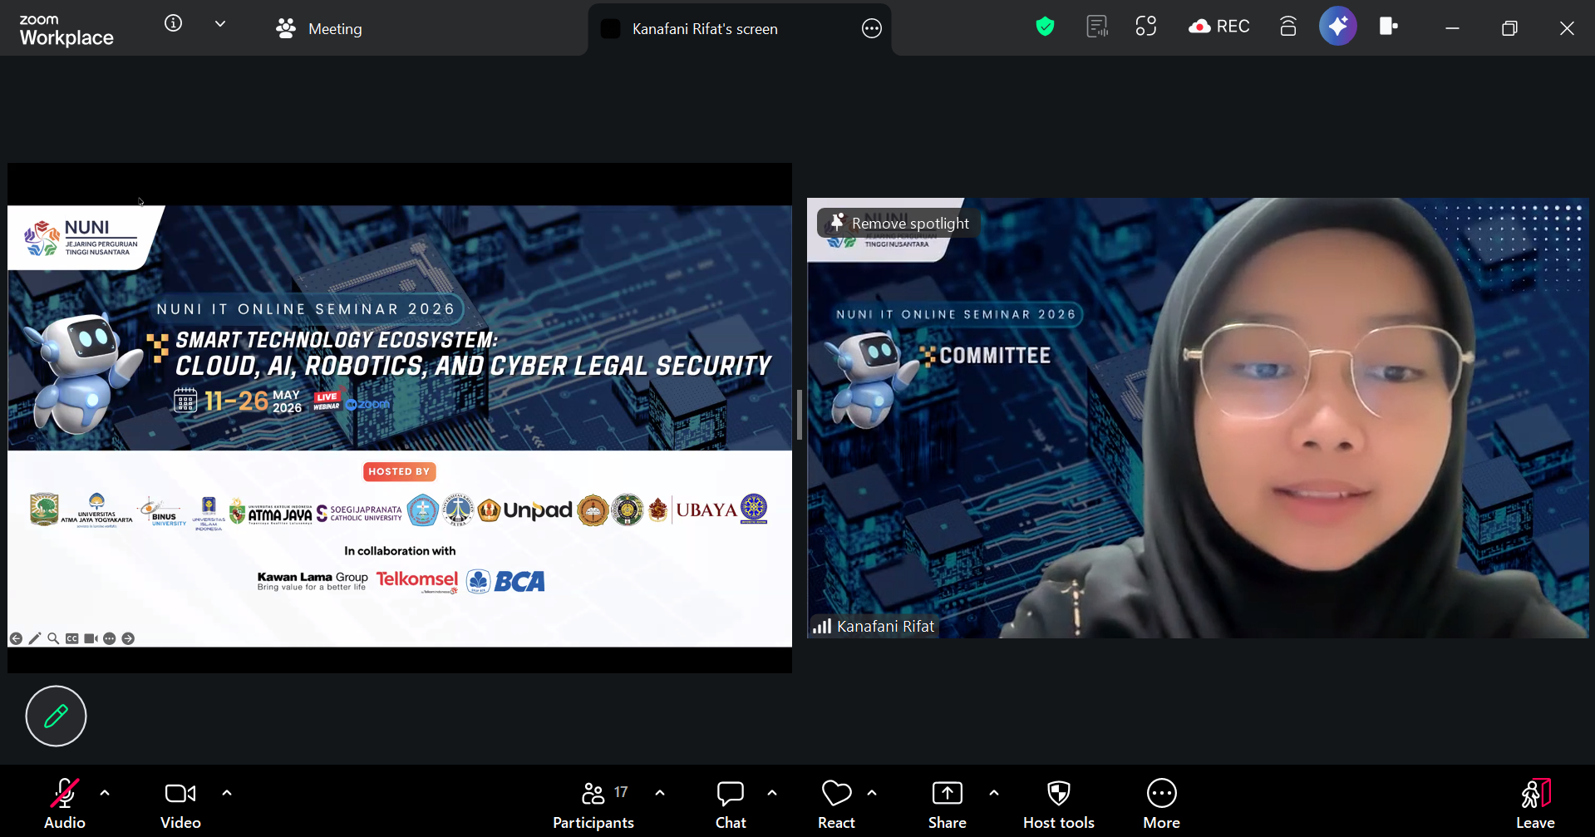This screenshot has height=837, width=1595.
Task: Open slide show more options circle
Action: click(x=109, y=638)
